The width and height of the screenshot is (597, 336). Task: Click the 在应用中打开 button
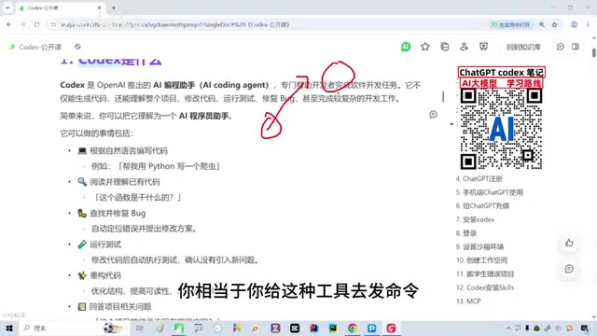point(511,24)
